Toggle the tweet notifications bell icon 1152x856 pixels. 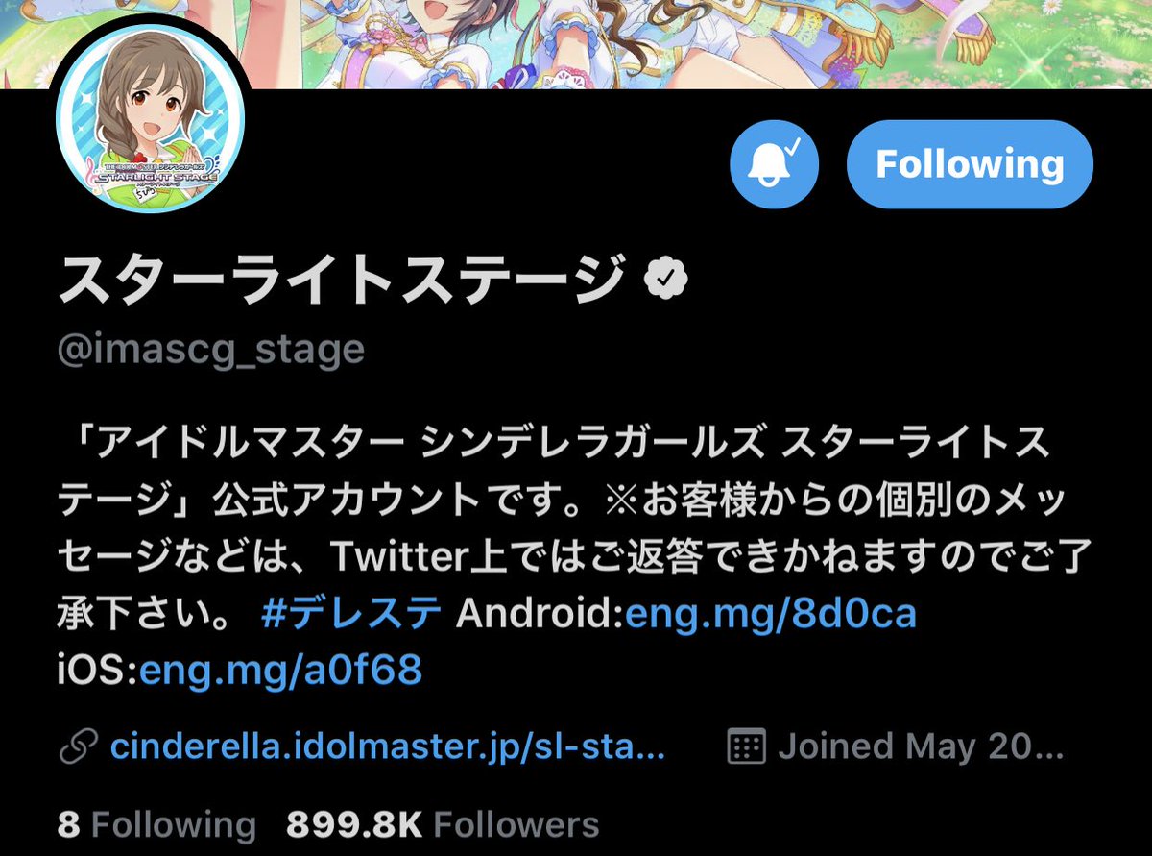(774, 164)
